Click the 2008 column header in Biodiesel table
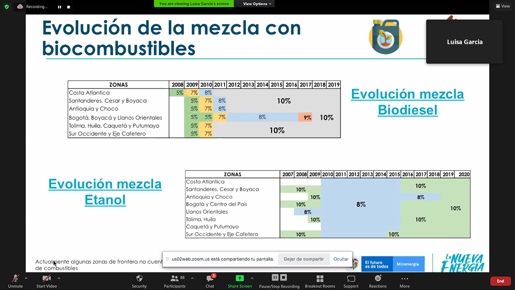 [176, 85]
